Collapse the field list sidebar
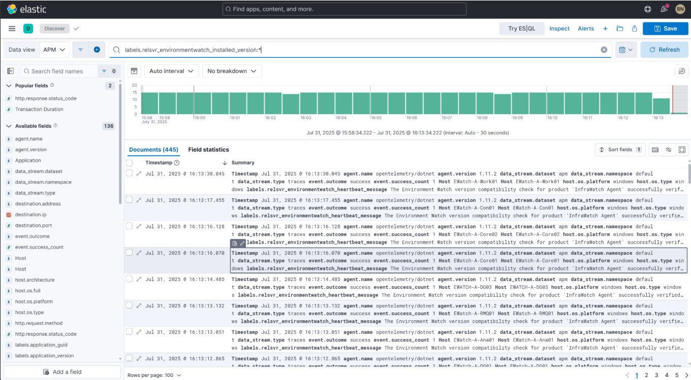The image size is (691, 380). 11,71
